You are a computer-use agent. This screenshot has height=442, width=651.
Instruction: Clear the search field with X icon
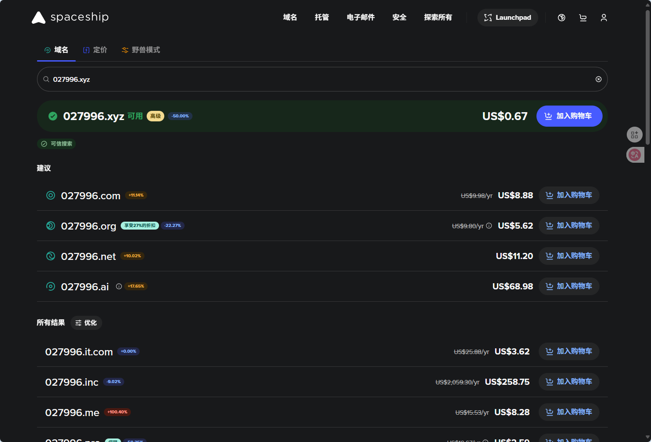599,79
